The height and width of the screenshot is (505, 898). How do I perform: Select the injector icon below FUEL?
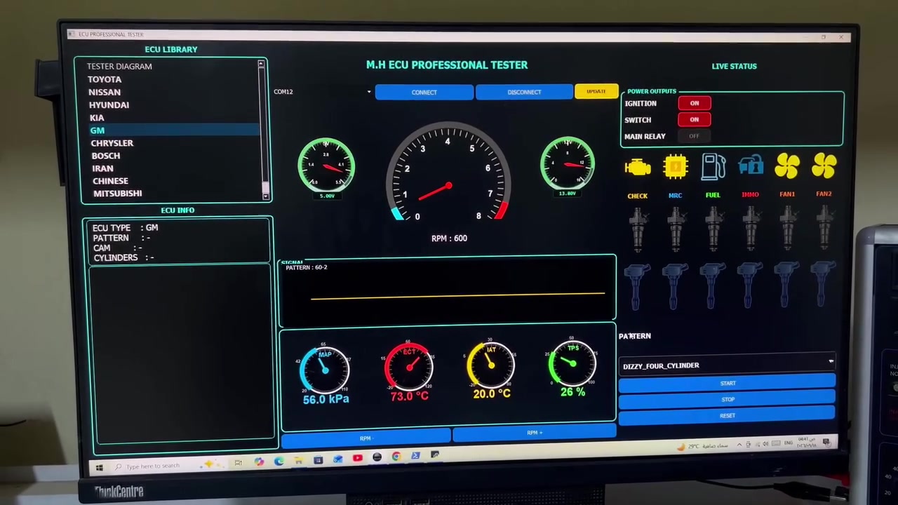tap(713, 228)
